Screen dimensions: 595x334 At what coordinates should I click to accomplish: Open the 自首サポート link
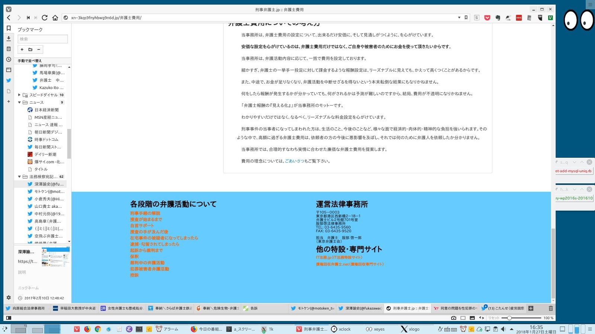142,226
